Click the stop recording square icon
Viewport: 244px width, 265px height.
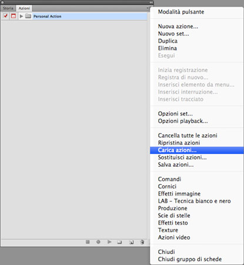point(88,242)
